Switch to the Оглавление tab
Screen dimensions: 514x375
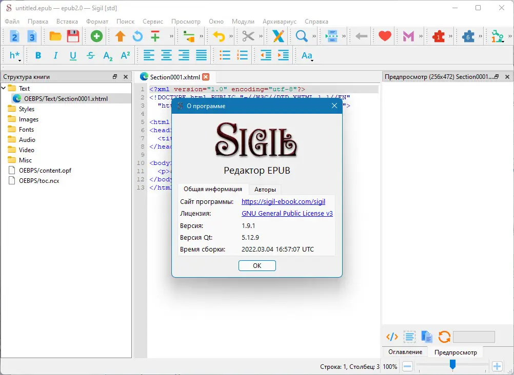click(405, 352)
